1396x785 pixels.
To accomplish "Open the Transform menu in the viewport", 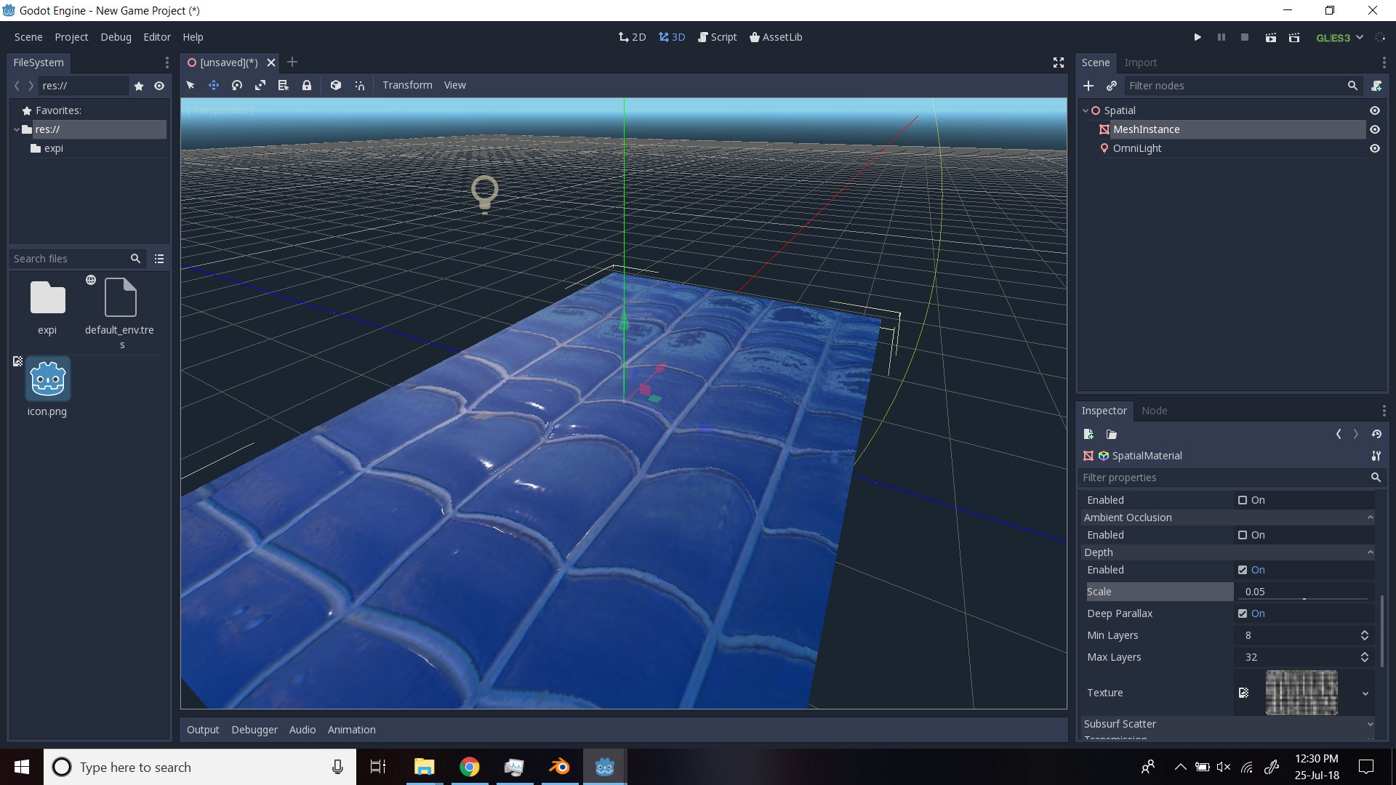I will [x=407, y=85].
